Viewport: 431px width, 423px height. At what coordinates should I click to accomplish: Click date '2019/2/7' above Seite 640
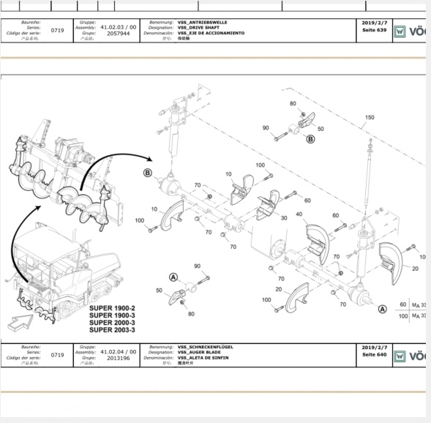(375, 348)
